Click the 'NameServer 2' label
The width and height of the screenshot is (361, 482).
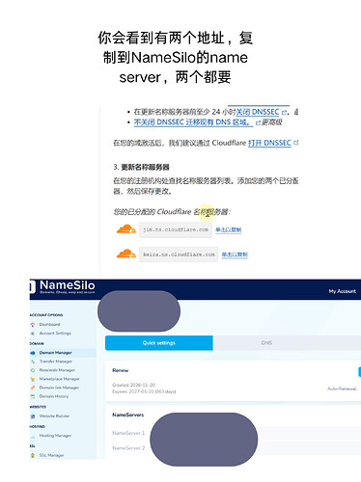coord(128,448)
